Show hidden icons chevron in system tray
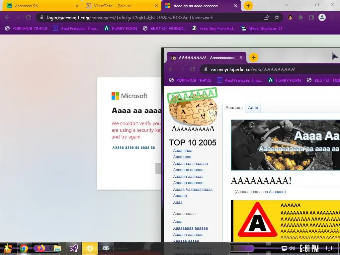This screenshot has width=340, height=255. coord(276,248)
